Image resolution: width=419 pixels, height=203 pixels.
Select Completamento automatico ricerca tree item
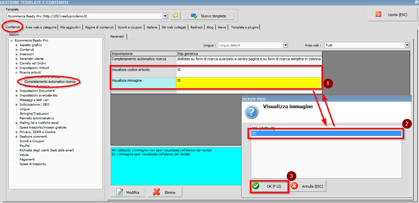click(x=50, y=81)
